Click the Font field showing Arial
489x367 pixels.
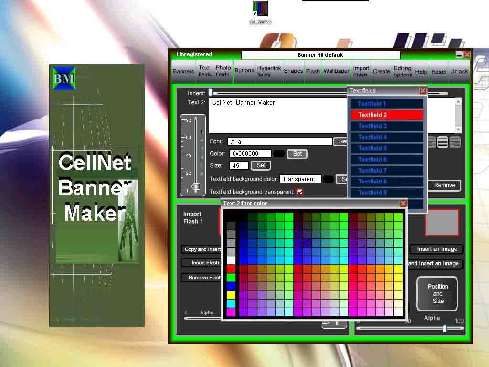click(280, 141)
